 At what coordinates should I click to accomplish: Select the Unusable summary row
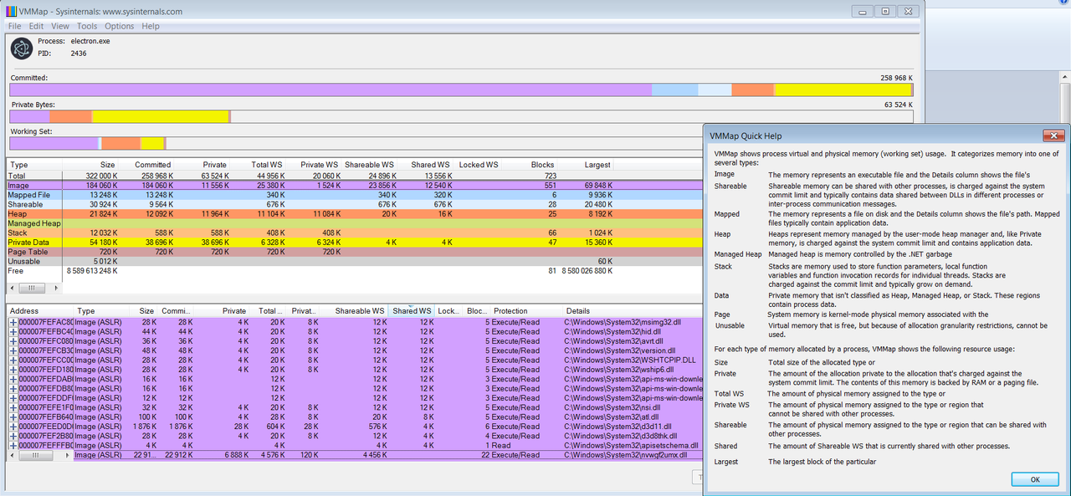354,262
